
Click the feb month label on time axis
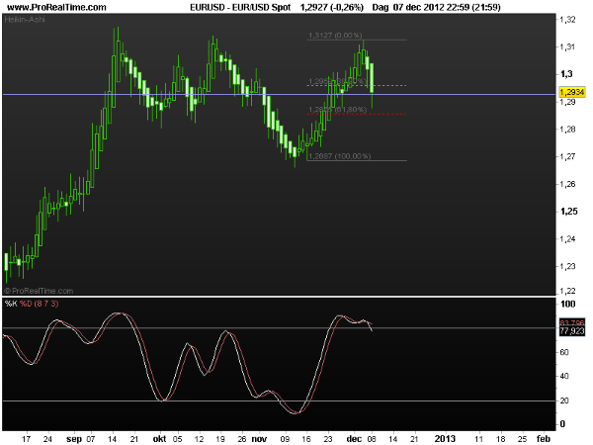(x=544, y=439)
